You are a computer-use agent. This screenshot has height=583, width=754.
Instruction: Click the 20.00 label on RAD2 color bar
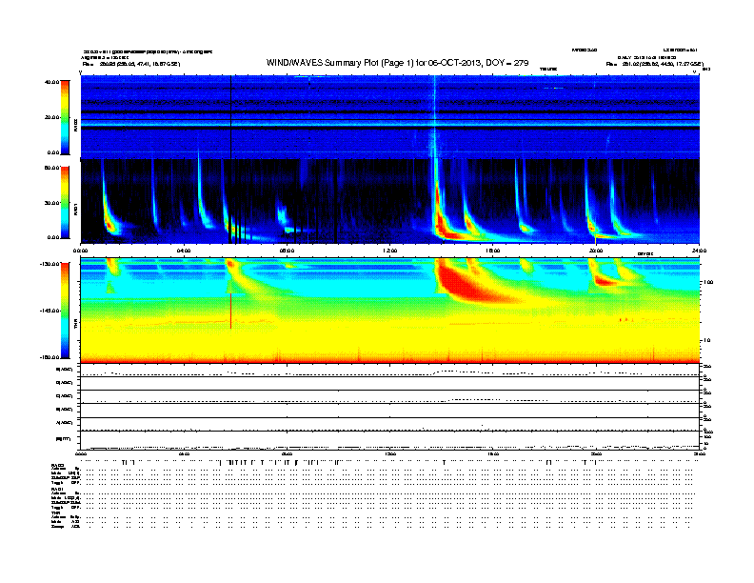[x=51, y=117]
